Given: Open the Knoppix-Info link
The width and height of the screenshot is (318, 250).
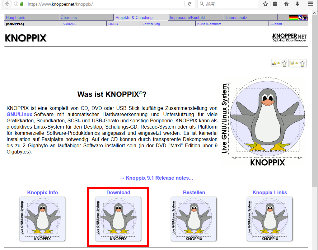Looking at the screenshot, I should [42, 192].
